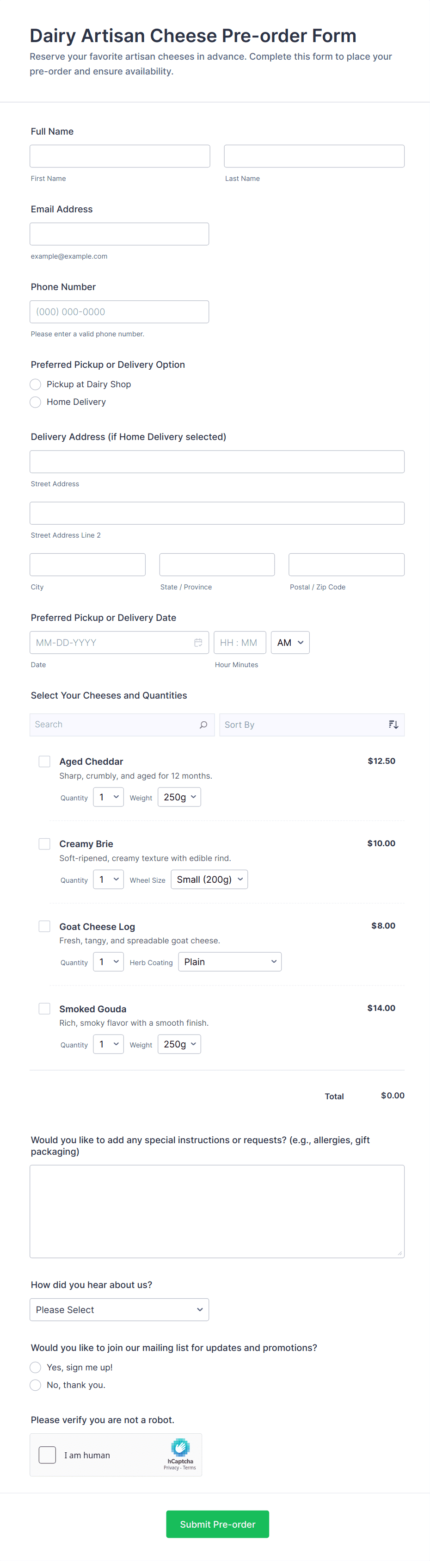The width and height of the screenshot is (430, 1561).
Task: Focus the Email Address text box
Action: 119,234
